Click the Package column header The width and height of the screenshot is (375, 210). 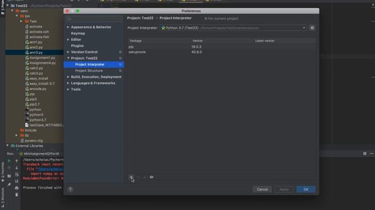pos(135,41)
